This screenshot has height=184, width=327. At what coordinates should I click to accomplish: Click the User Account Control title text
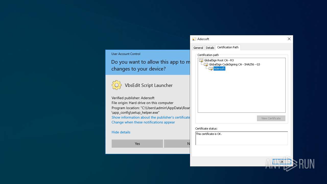(126, 54)
